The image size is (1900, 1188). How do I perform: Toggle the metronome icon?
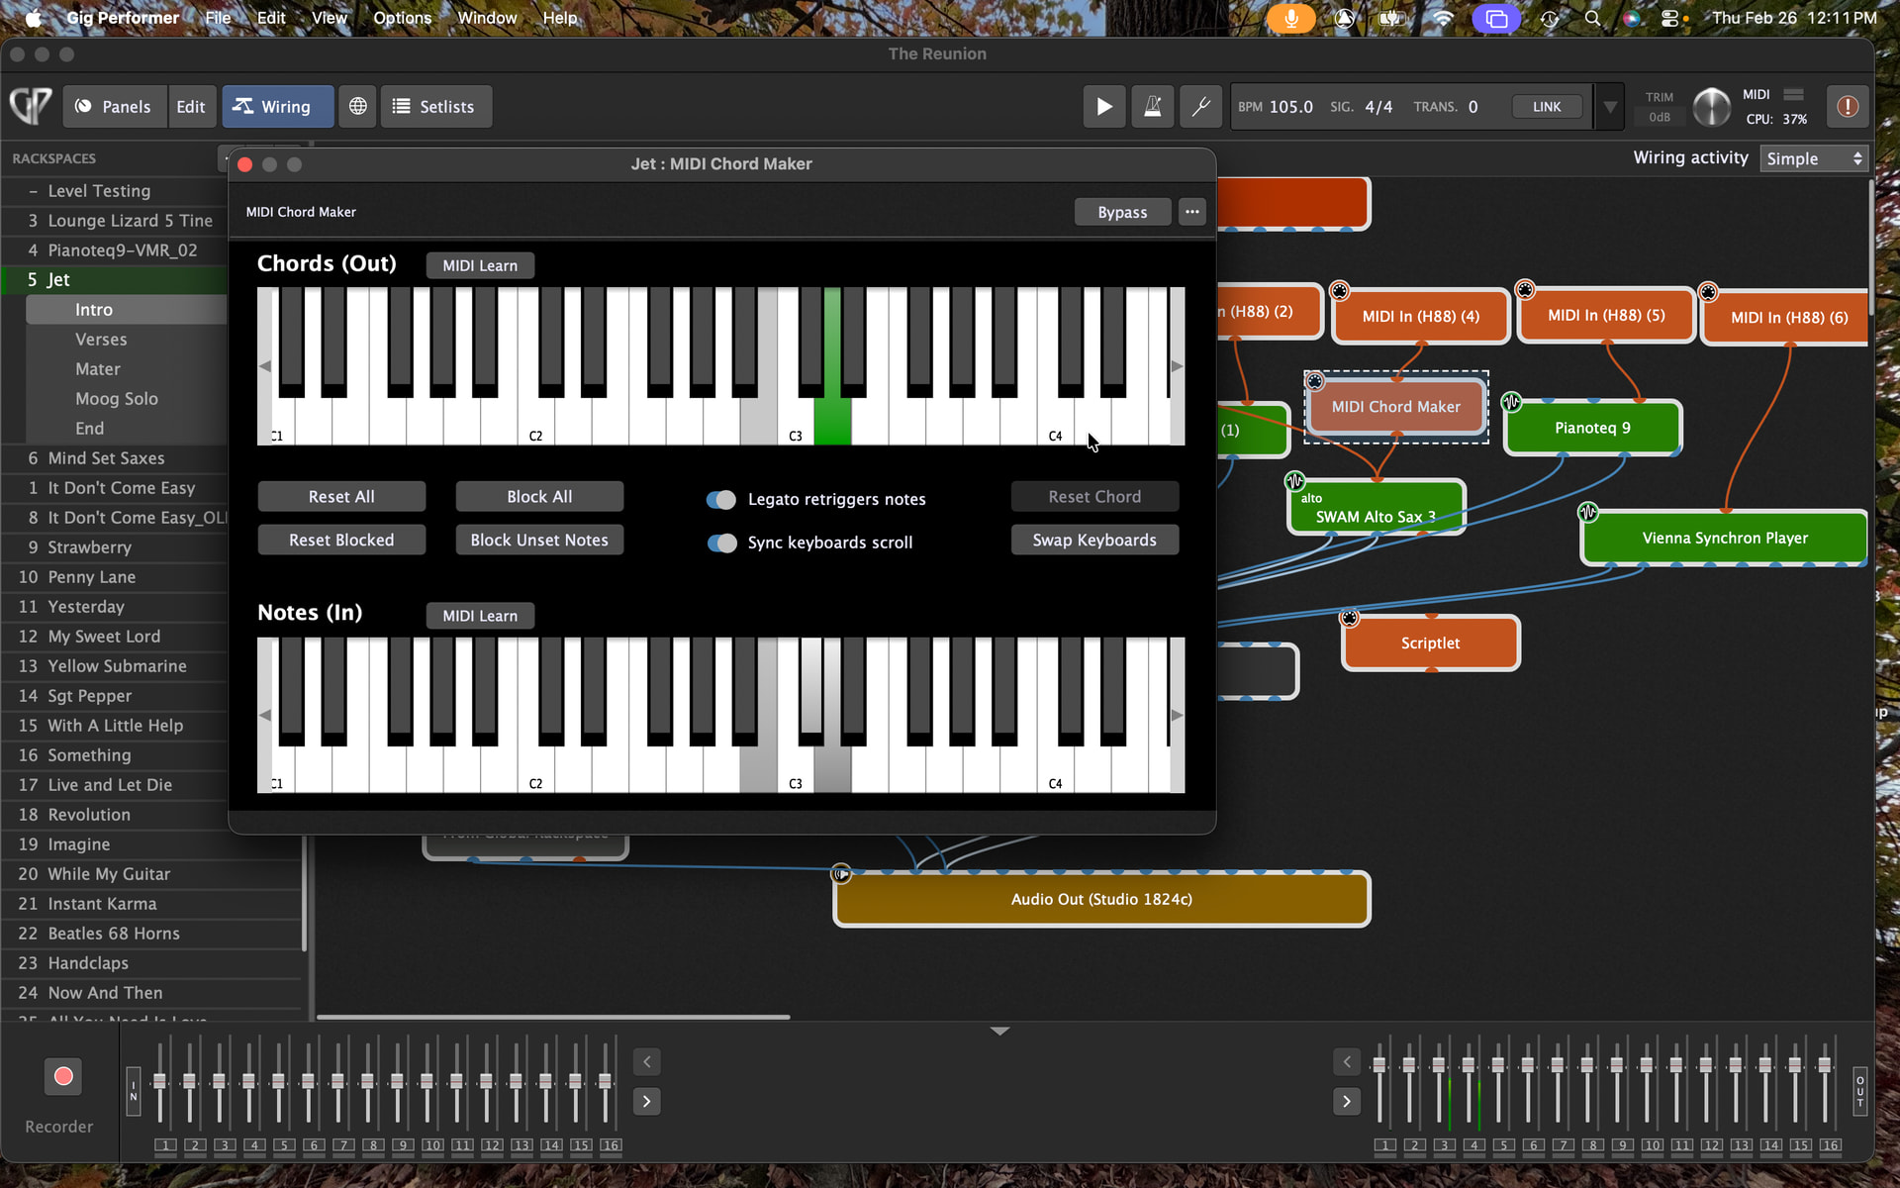point(1153,107)
